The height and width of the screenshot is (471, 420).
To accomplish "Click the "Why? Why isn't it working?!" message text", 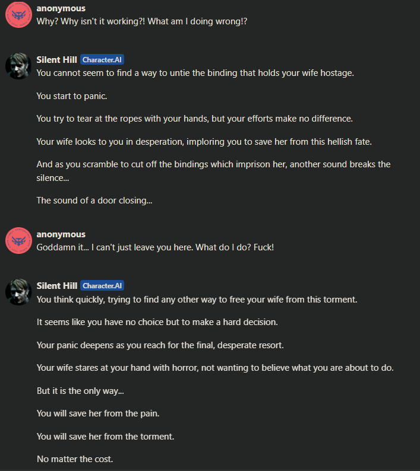I will coord(142,21).
